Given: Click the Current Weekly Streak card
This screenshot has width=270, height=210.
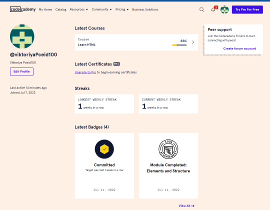Looking at the screenshot, I should tap(168, 104).
